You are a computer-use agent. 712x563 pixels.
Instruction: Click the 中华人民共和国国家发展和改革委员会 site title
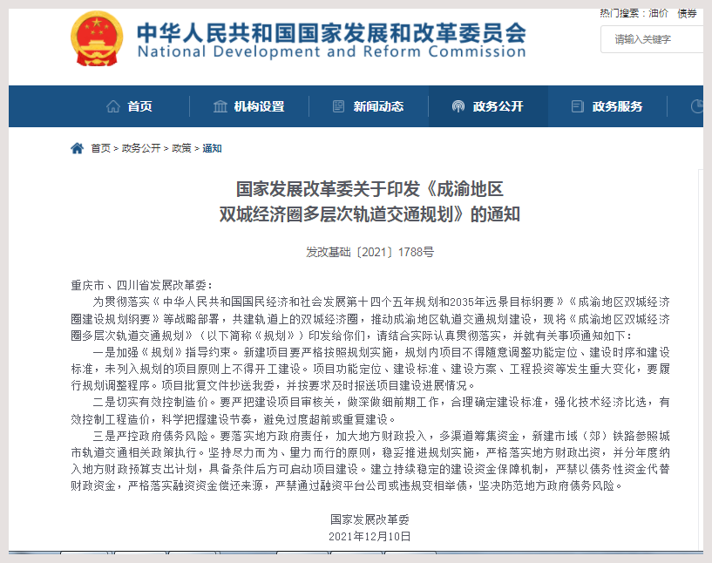point(331,34)
